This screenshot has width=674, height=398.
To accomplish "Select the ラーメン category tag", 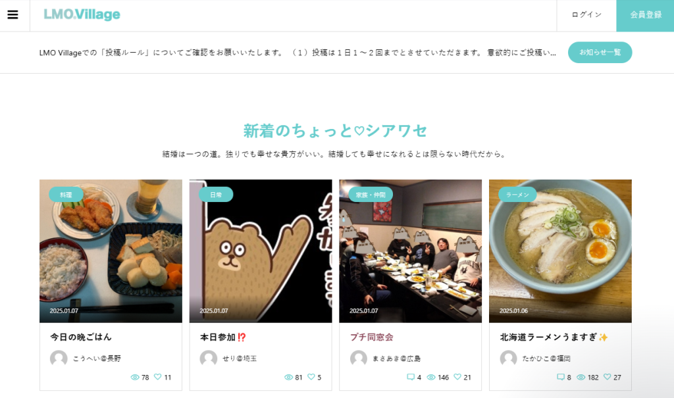I will 517,195.
